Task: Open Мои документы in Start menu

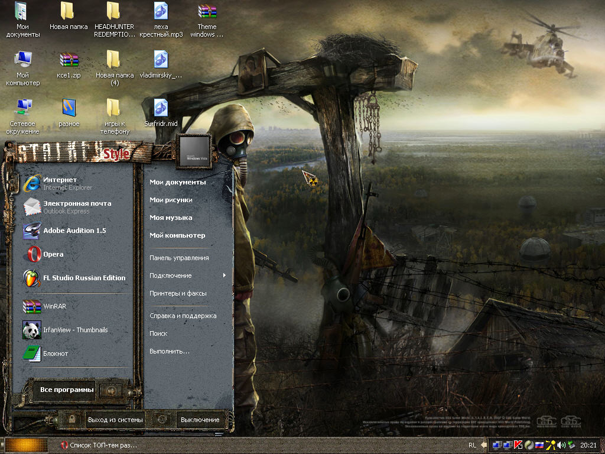Action: (177, 182)
